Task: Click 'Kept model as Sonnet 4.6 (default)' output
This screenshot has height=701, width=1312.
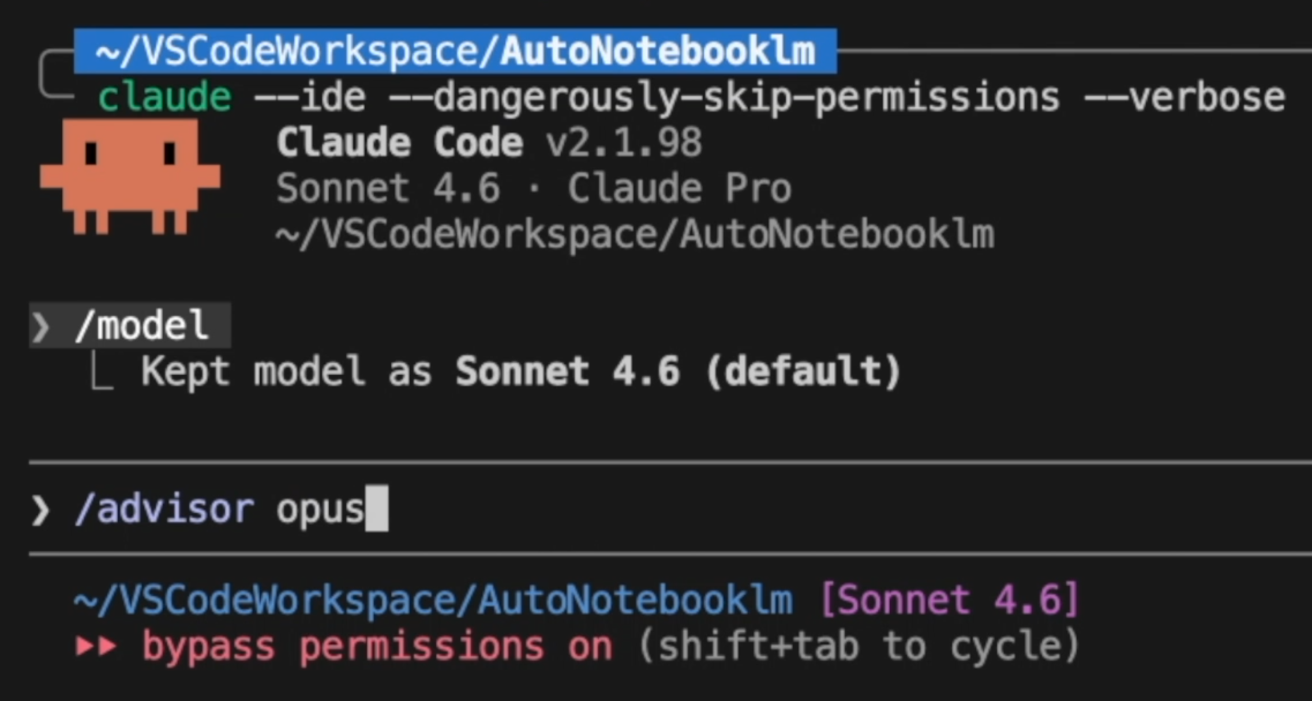Action: click(521, 372)
